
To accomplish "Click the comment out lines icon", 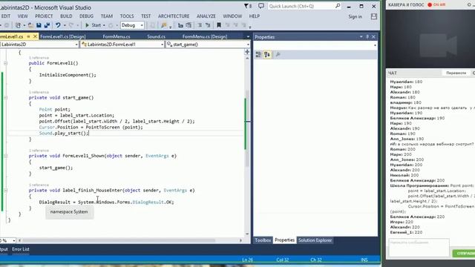I will (x=200, y=25).
